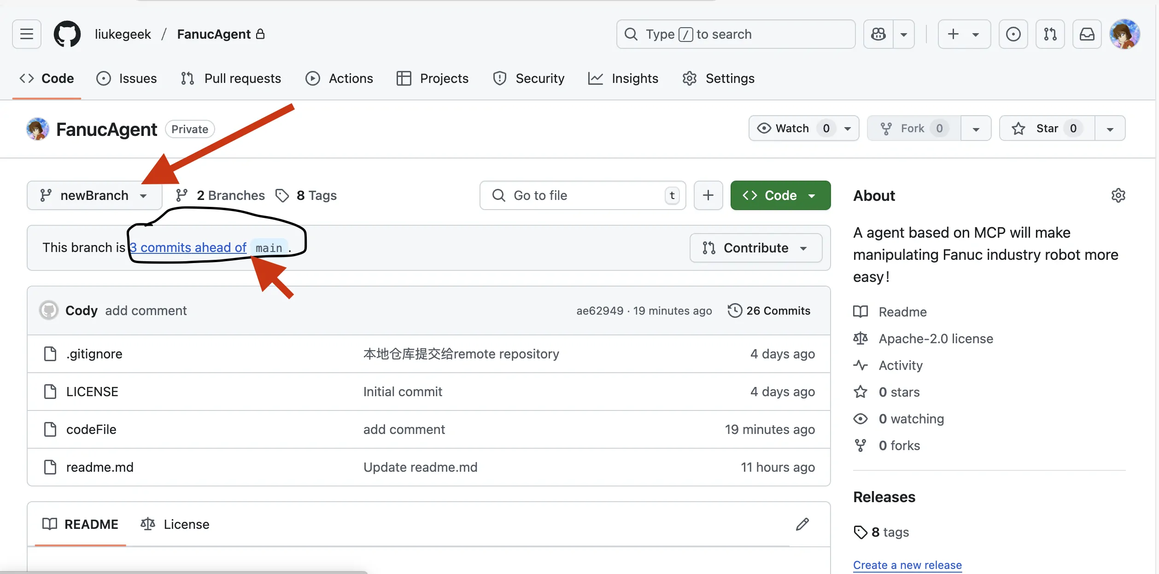Expand the Contribute dropdown
The image size is (1159, 574).
[756, 248]
